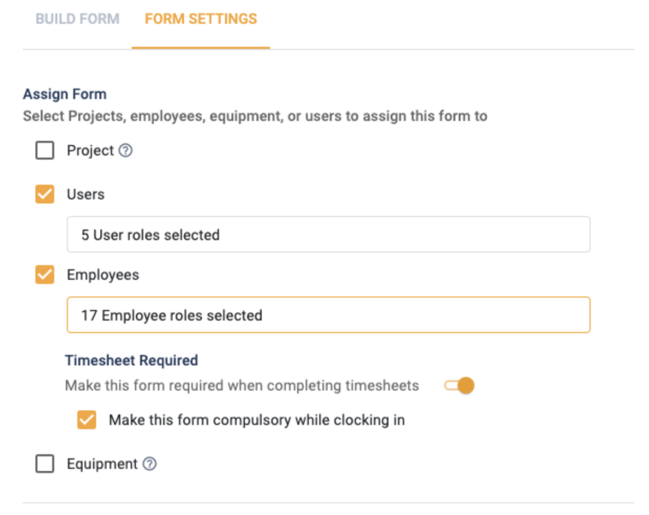Click the checkmark inside the Users checkbox
The height and width of the screenshot is (515, 649).
tap(44, 194)
